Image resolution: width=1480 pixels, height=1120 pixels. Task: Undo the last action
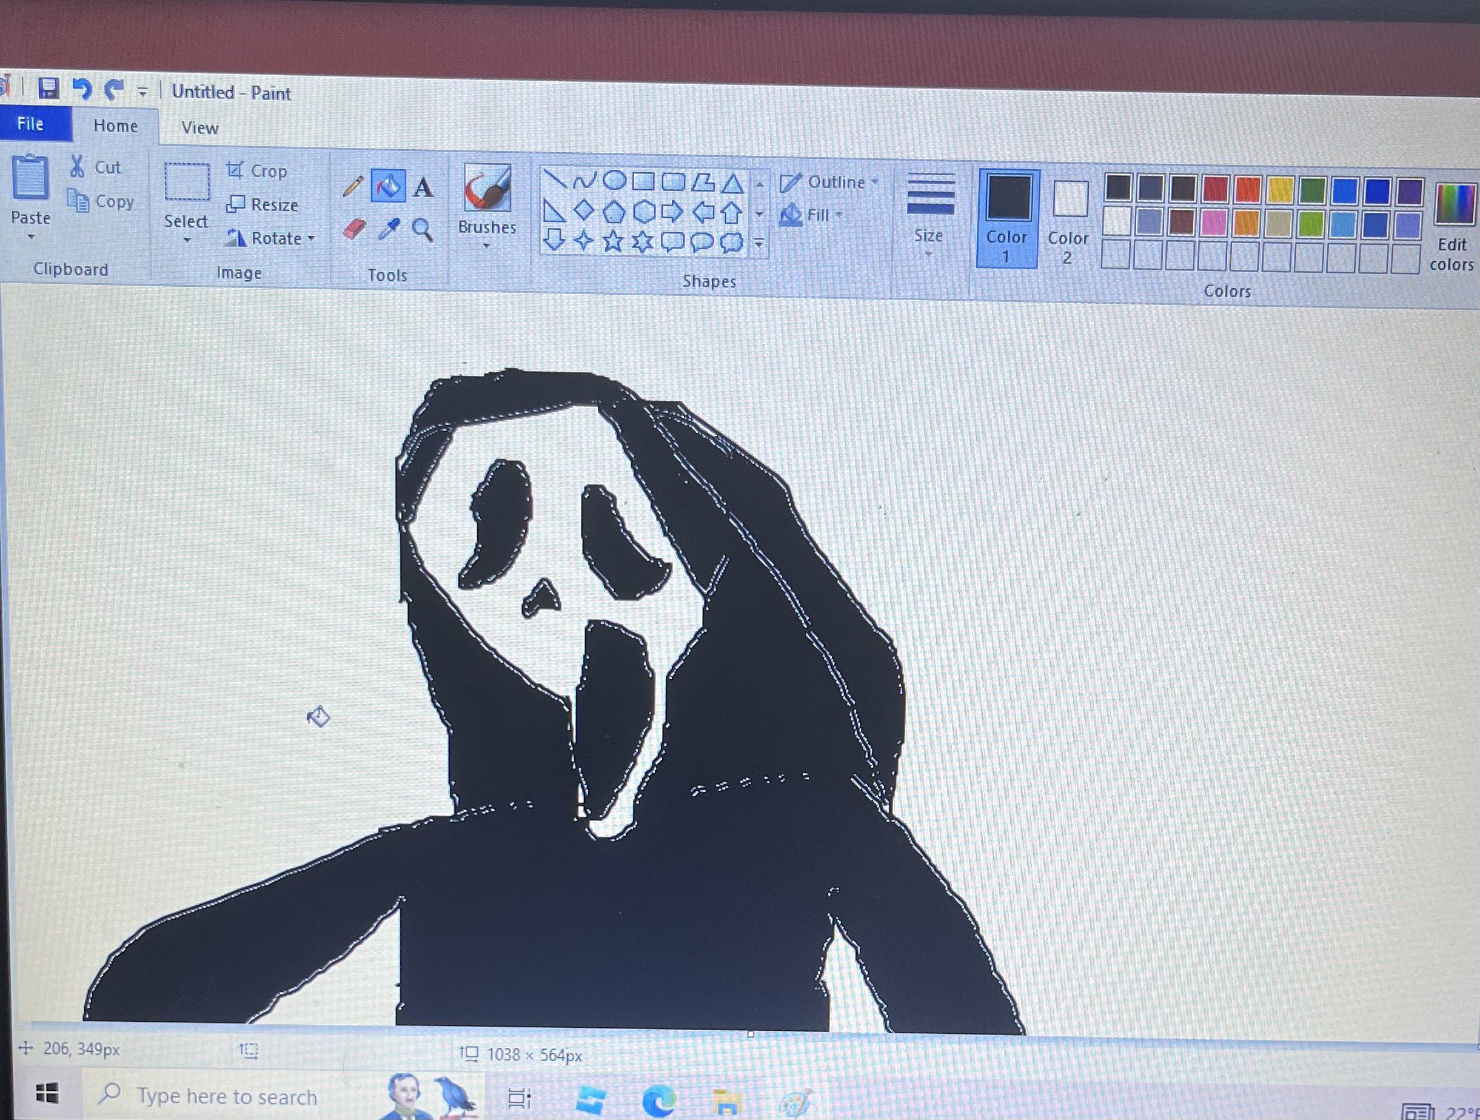point(82,89)
